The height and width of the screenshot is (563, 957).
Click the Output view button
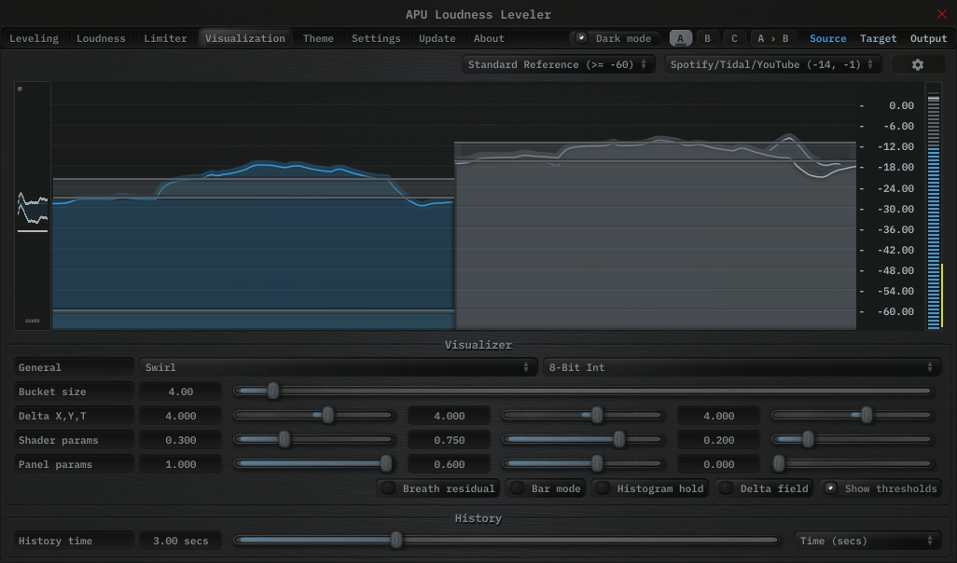[x=928, y=38]
